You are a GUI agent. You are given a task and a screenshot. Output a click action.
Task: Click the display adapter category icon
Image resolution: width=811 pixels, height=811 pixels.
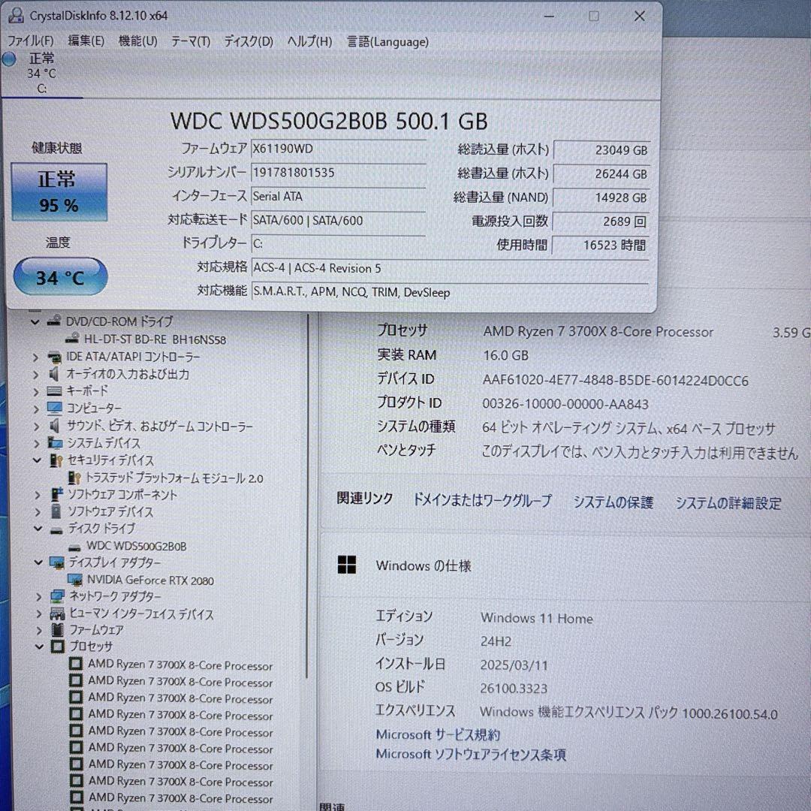(57, 562)
